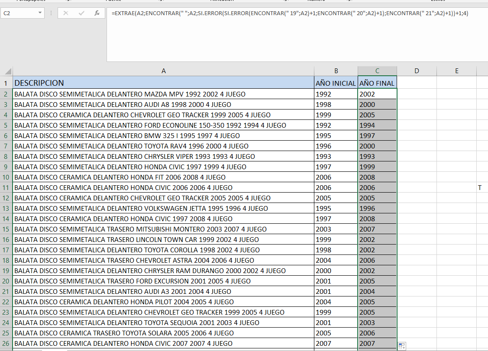Select cell C9 showing 1999
Screen dimensions: 488x351
click(x=377, y=167)
